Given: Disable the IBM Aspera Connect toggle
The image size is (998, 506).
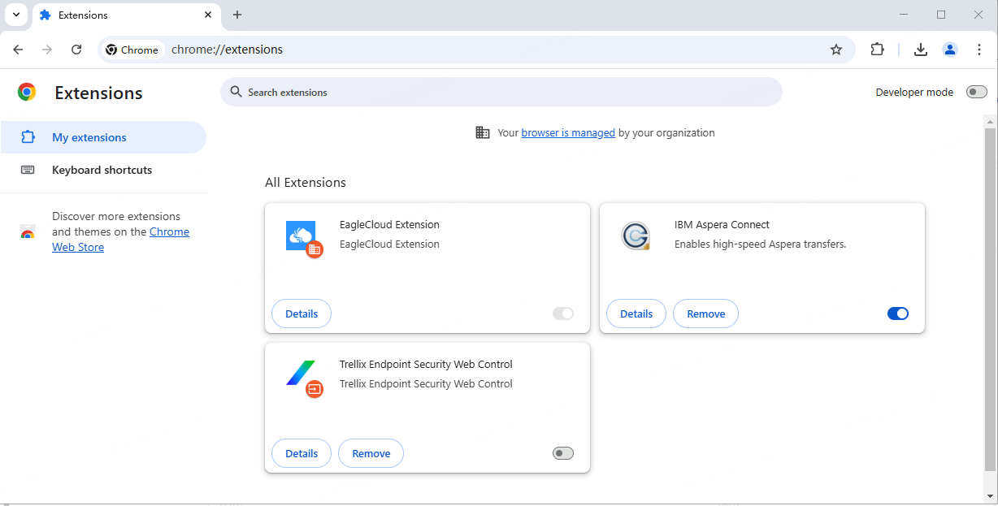Looking at the screenshot, I should [897, 314].
